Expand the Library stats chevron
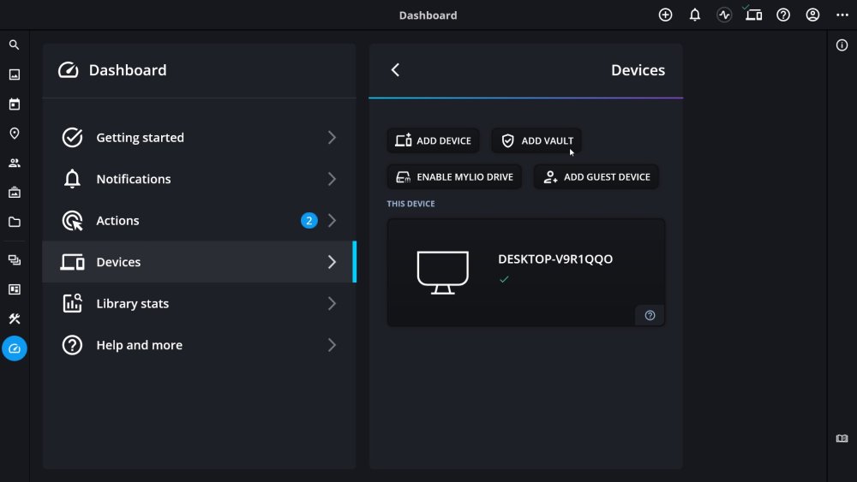857x482 pixels. pos(332,304)
